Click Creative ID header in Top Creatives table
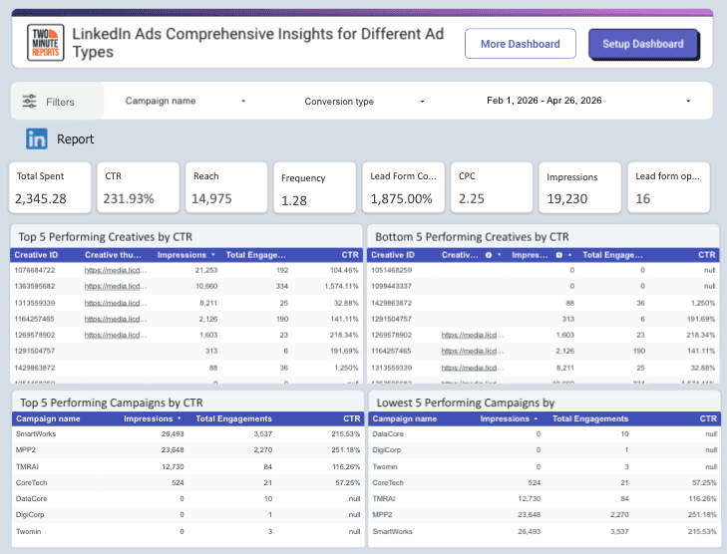 coord(36,255)
